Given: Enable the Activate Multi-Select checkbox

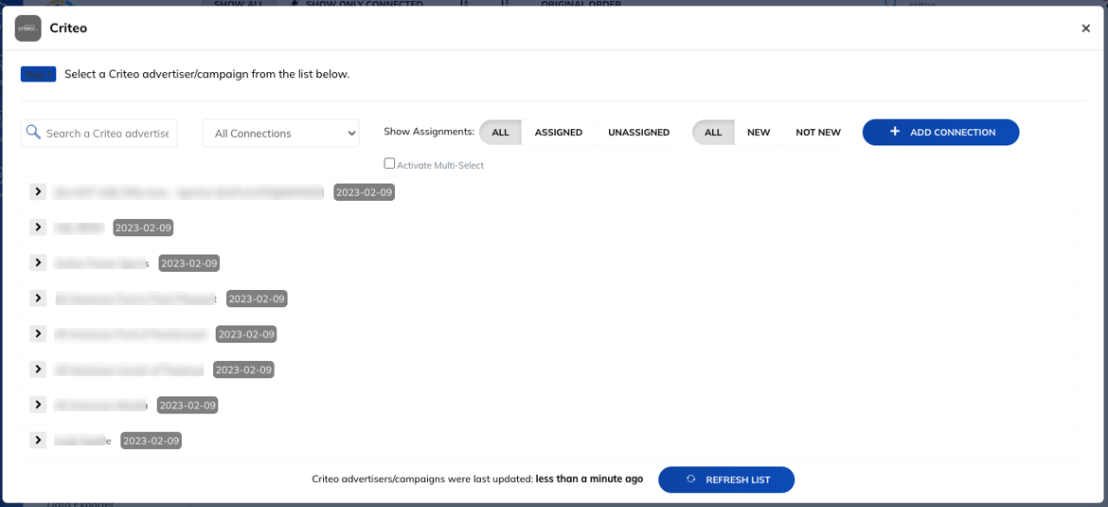Looking at the screenshot, I should click(x=389, y=163).
